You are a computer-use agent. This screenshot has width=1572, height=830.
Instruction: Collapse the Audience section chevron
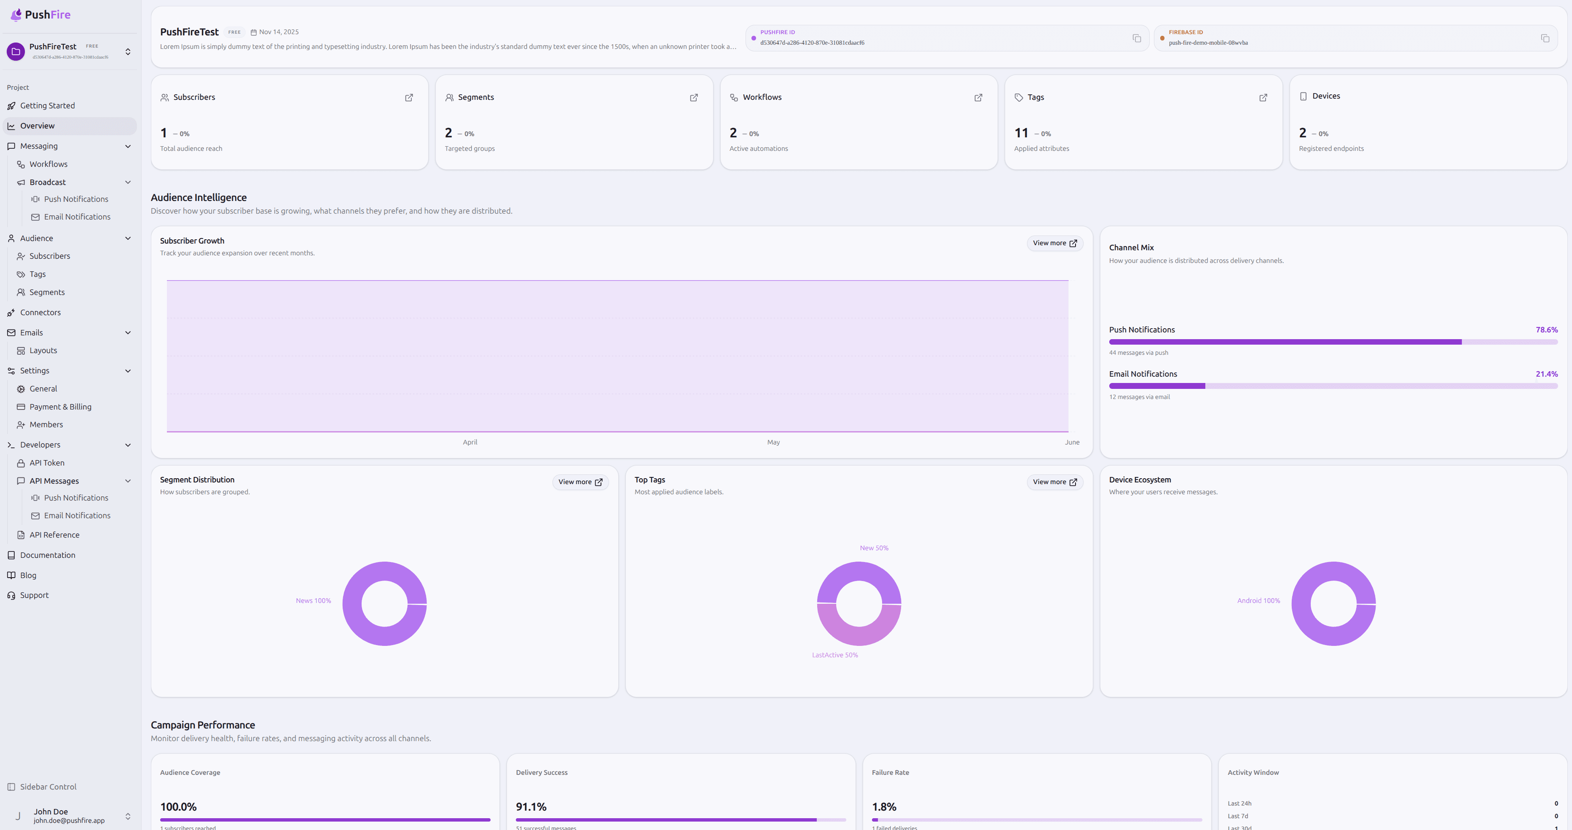(128, 238)
